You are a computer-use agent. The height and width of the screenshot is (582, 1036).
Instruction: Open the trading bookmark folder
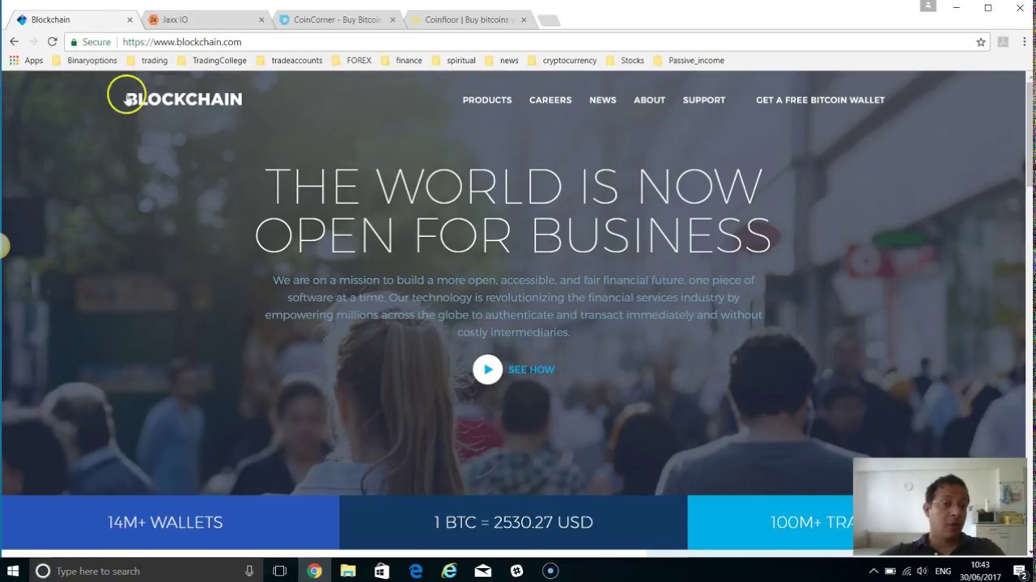[x=146, y=61]
